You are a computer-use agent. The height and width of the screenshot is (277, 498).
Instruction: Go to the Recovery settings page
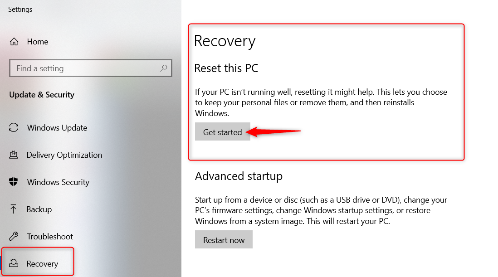tap(43, 263)
